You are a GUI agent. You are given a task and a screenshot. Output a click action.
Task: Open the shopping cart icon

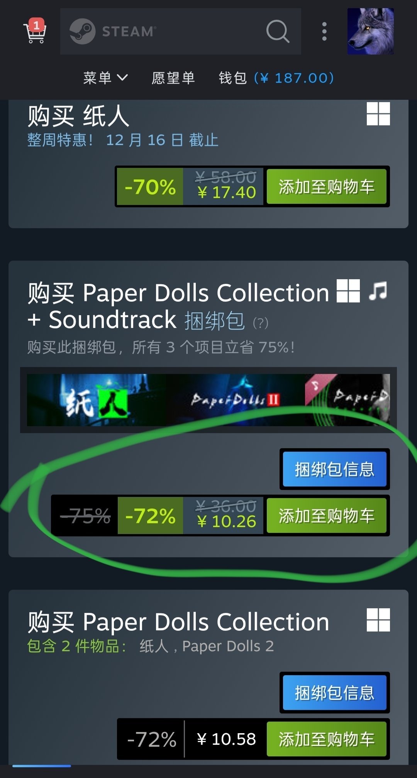click(x=35, y=31)
